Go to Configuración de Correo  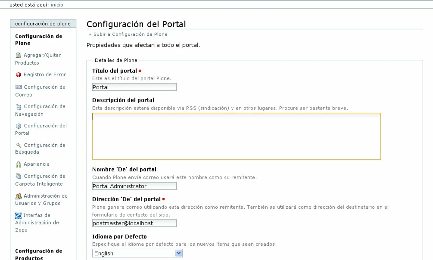click(x=40, y=91)
